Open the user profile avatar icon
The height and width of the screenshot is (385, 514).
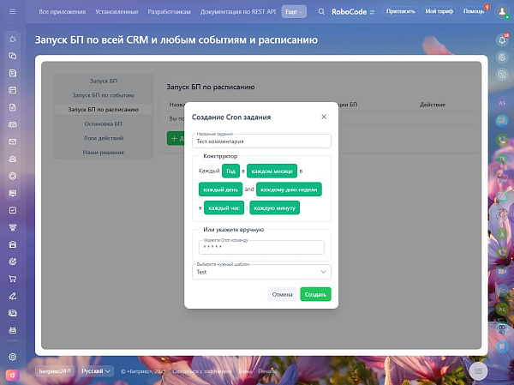pos(501,12)
